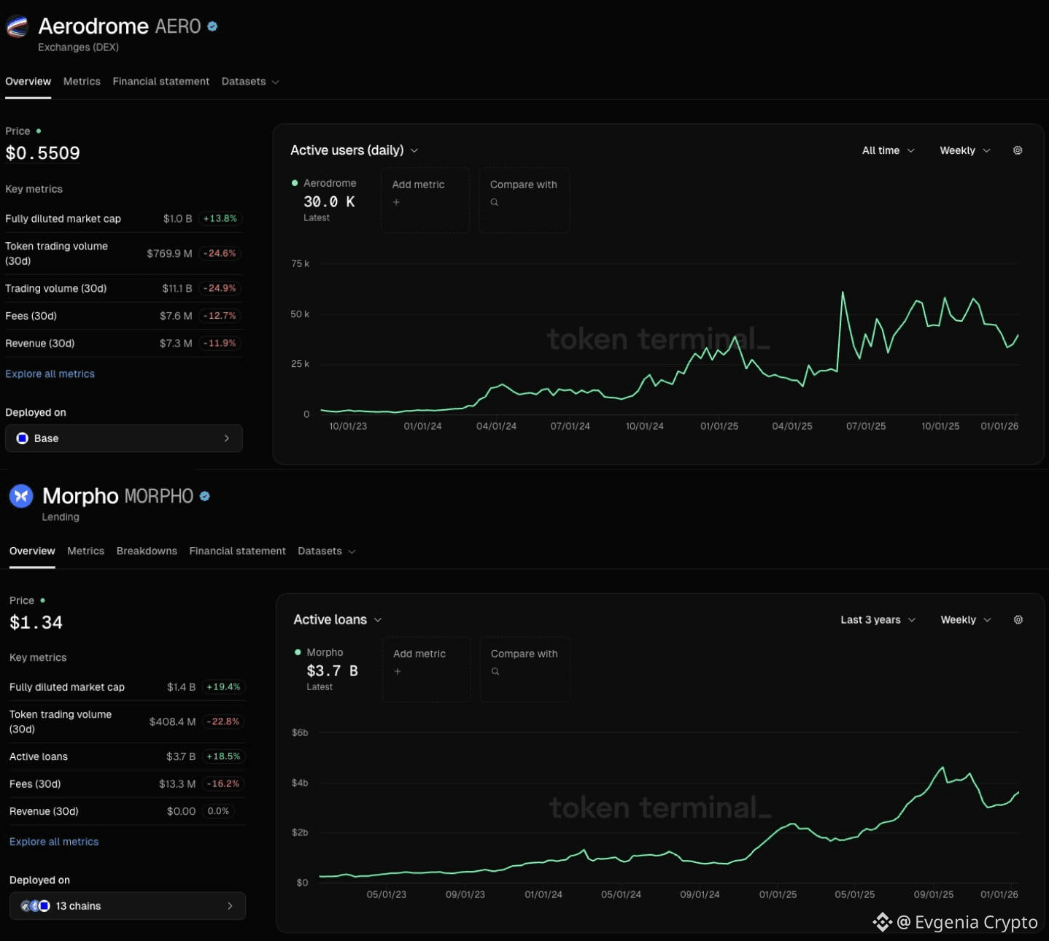
Task: Click the Add metric plus on Morpho chart
Action: (x=398, y=671)
